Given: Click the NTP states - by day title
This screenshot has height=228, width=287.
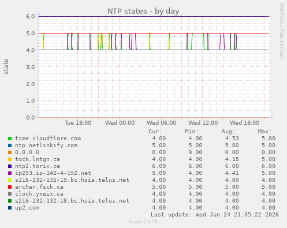Looking at the screenshot, I should point(143,11).
